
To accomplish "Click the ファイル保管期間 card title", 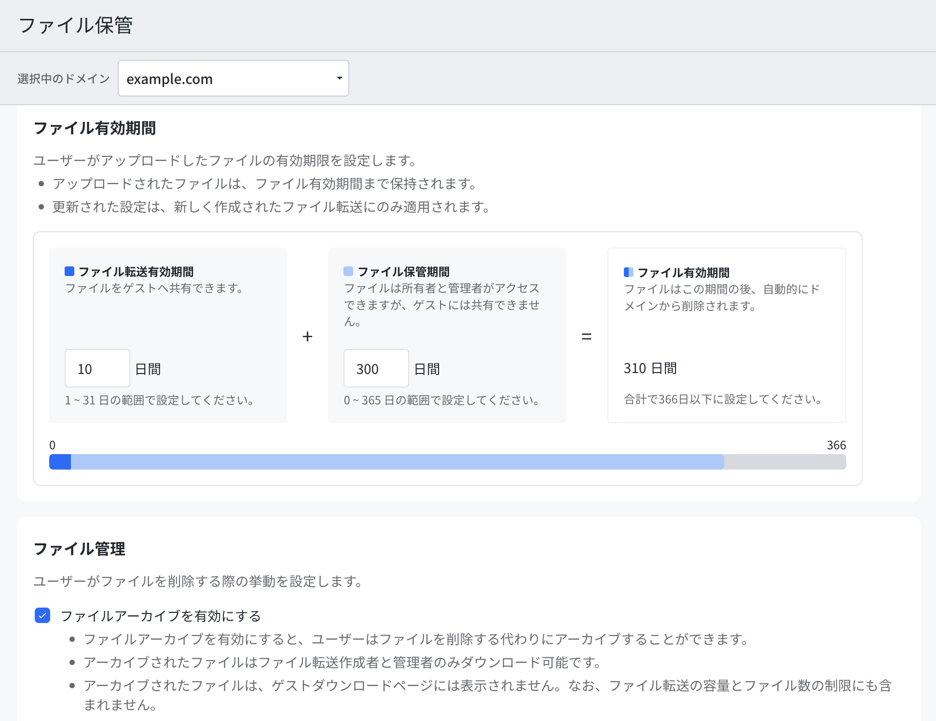I will tap(403, 272).
